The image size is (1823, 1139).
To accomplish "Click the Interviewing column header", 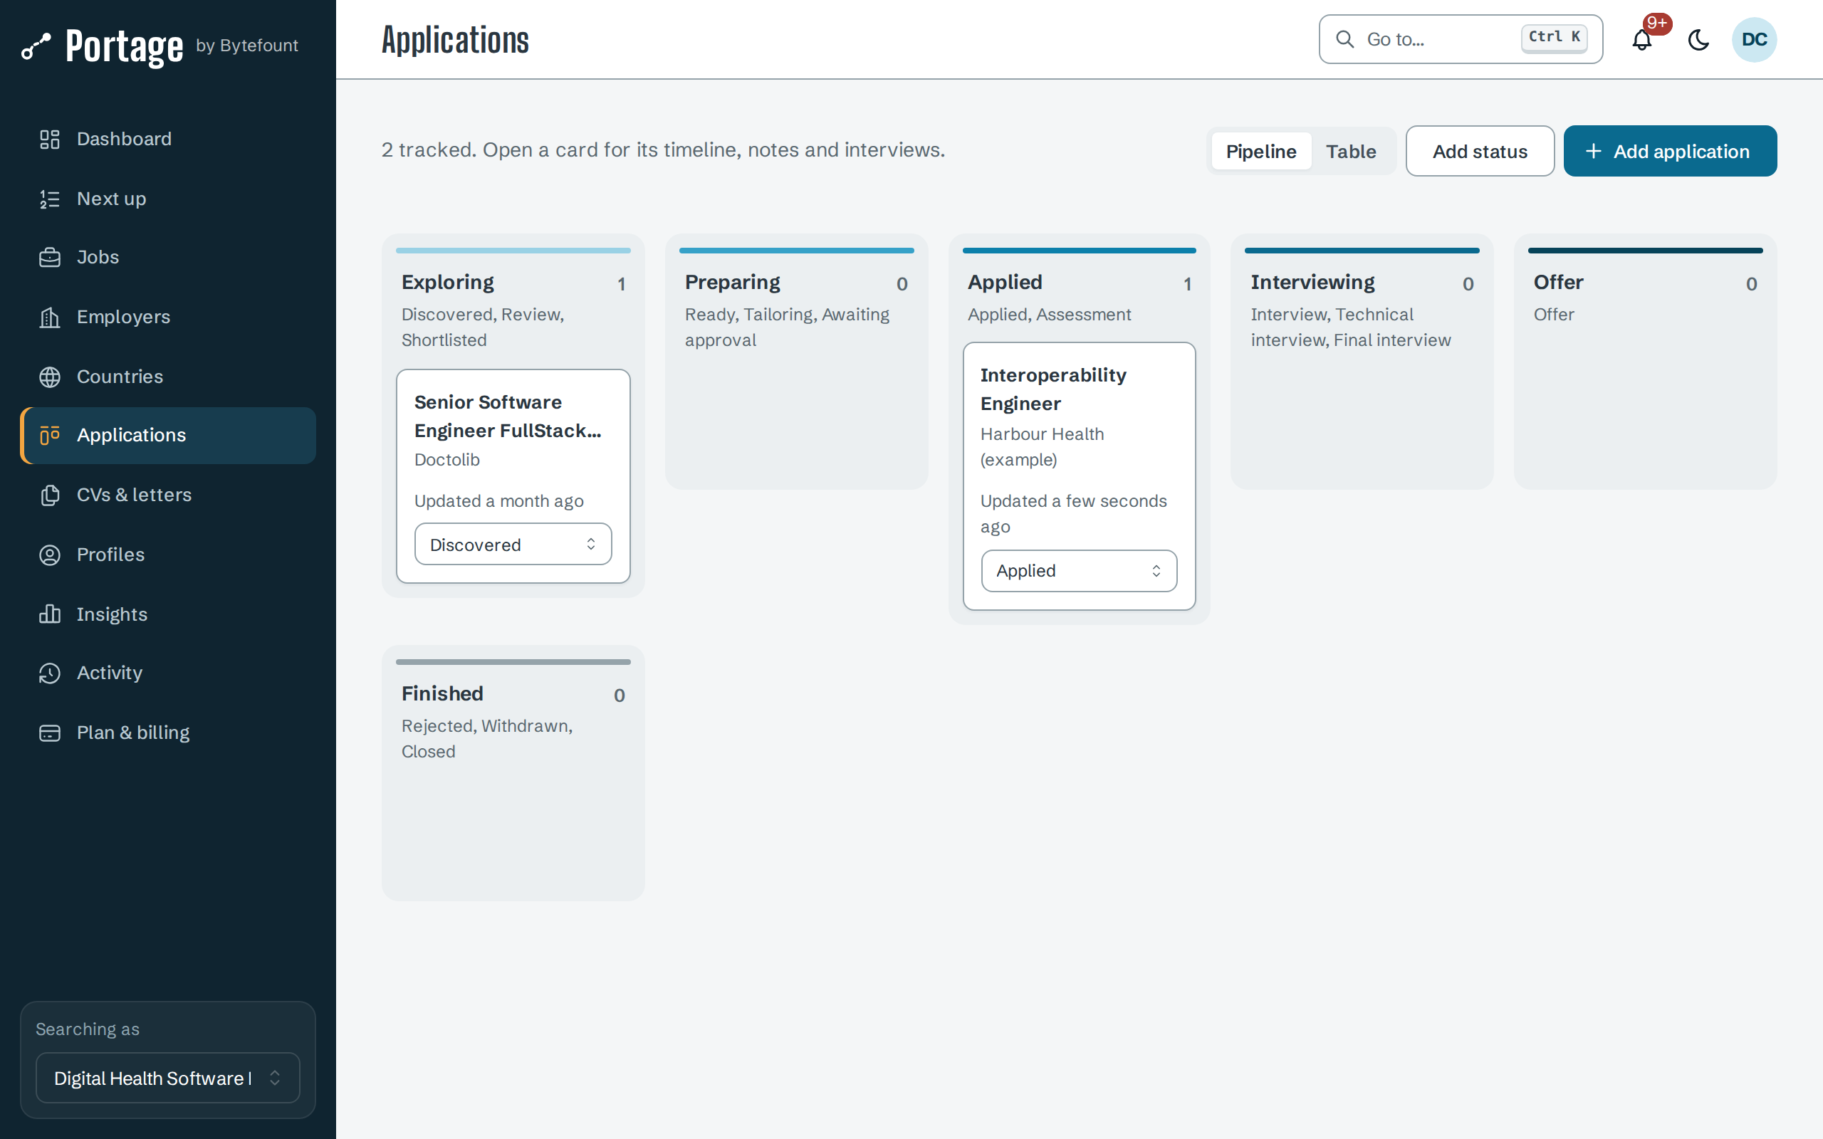I will 1312,283.
